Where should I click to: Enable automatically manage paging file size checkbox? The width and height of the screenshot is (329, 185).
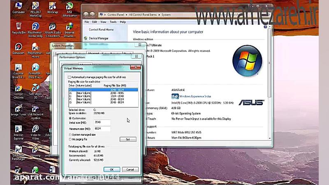[x=69, y=77]
